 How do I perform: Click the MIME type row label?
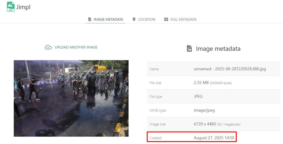[x=158, y=111]
